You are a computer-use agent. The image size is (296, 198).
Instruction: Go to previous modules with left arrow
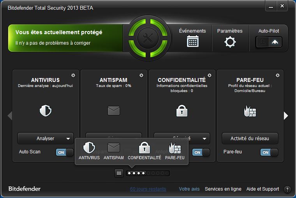click(x=10, y=116)
